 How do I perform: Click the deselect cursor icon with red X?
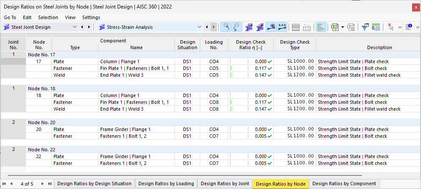tap(390, 27)
